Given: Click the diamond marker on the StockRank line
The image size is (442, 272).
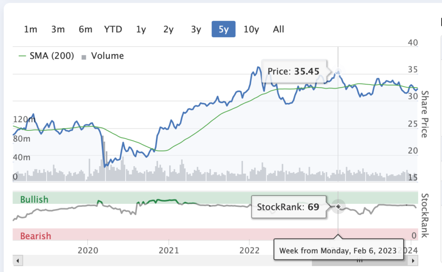Looking at the screenshot, I should coord(338,207).
